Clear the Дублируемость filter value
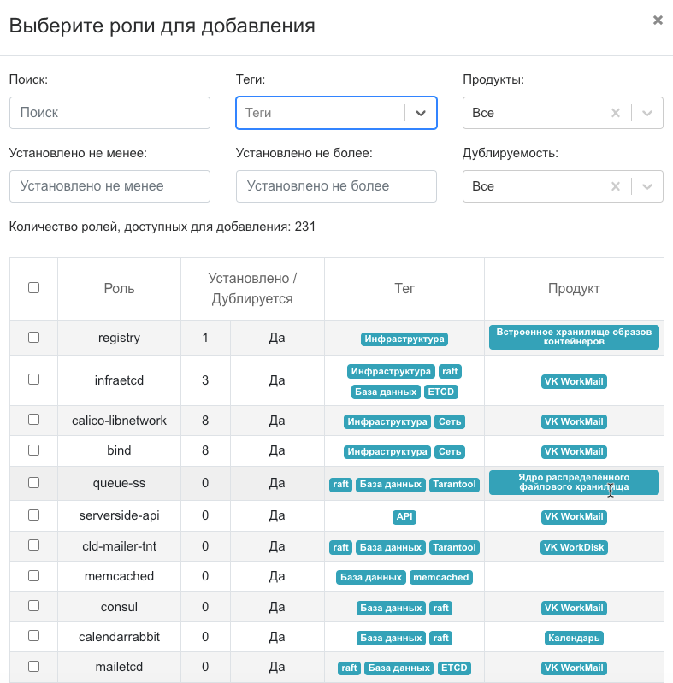Screen dimensions: 673x683 pyautogui.click(x=615, y=186)
